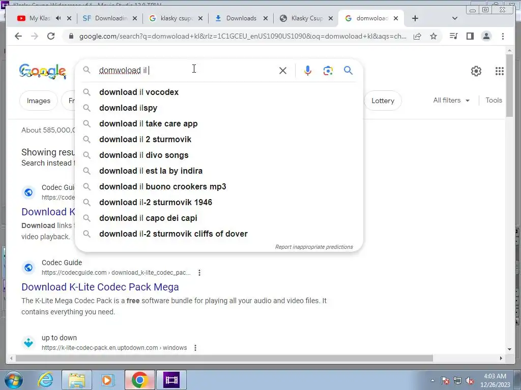Open a new browser tab
This screenshot has height=390, width=521.
(x=415, y=18)
